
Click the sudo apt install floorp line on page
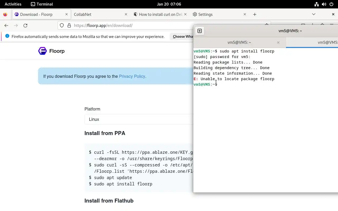[x=121, y=184]
